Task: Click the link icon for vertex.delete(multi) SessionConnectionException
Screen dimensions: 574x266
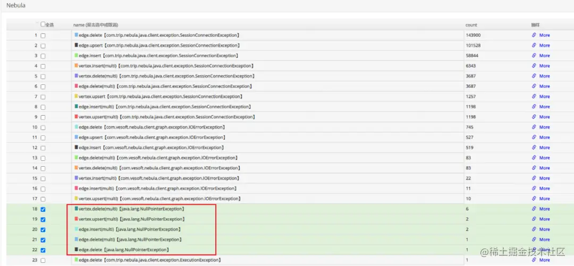Action: pos(534,76)
